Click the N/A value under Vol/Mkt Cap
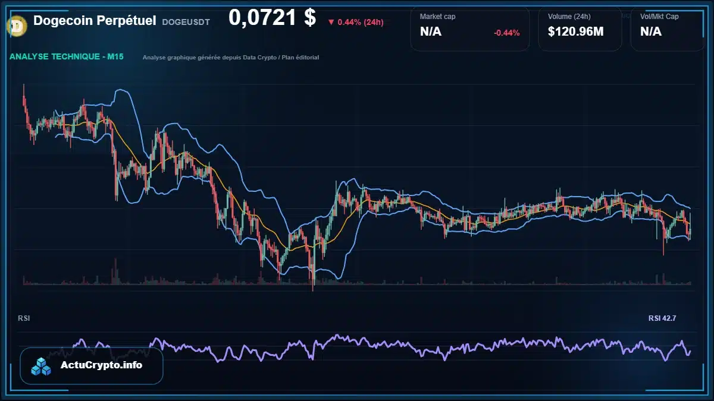Image resolution: width=714 pixels, height=401 pixels. (x=651, y=32)
